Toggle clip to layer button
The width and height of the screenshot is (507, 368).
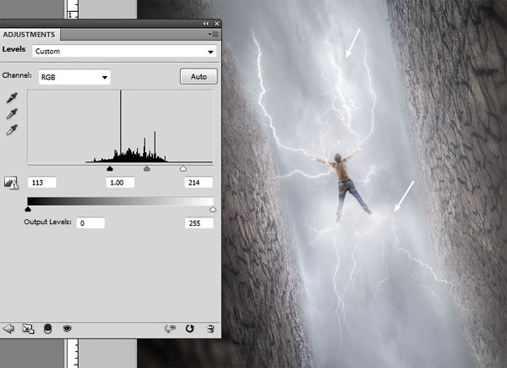(x=47, y=327)
